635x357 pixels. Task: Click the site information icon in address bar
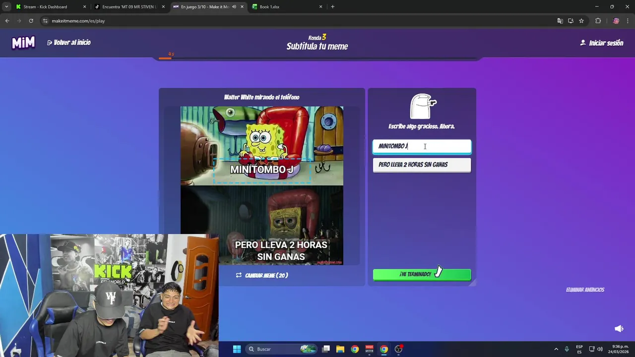[x=45, y=21]
